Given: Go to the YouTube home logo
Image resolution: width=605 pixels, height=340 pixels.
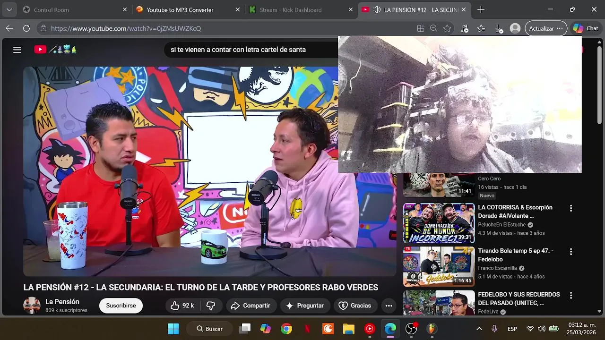Looking at the screenshot, I should point(55,49).
